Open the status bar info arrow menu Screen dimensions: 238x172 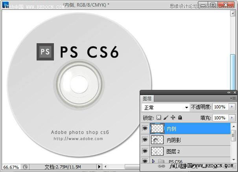point(99,167)
